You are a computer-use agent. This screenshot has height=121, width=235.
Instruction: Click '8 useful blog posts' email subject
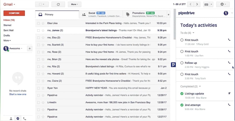click(106, 74)
